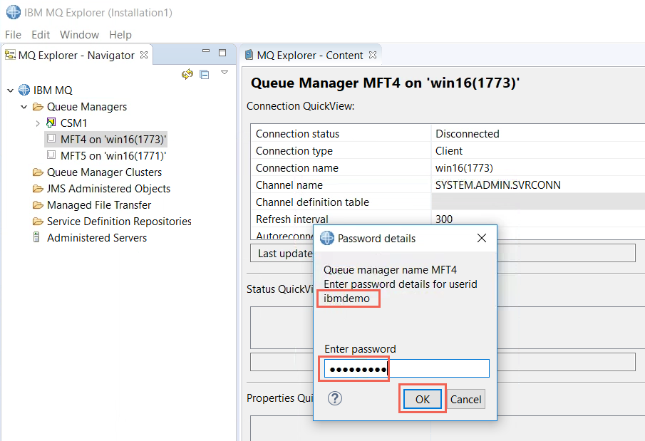645x441 pixels.
Task: Click the Navigator refresh toolbar icon
Action: (187, 74)
